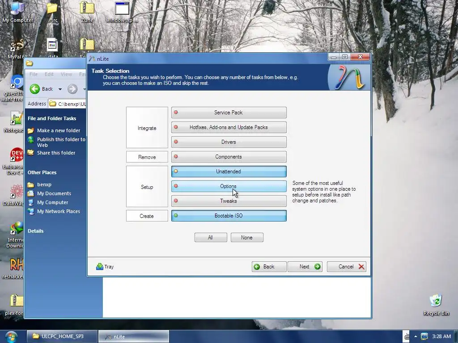Select the Internet Download Manager icon
This screenshot has height=343, width=458.
point(17,228)
